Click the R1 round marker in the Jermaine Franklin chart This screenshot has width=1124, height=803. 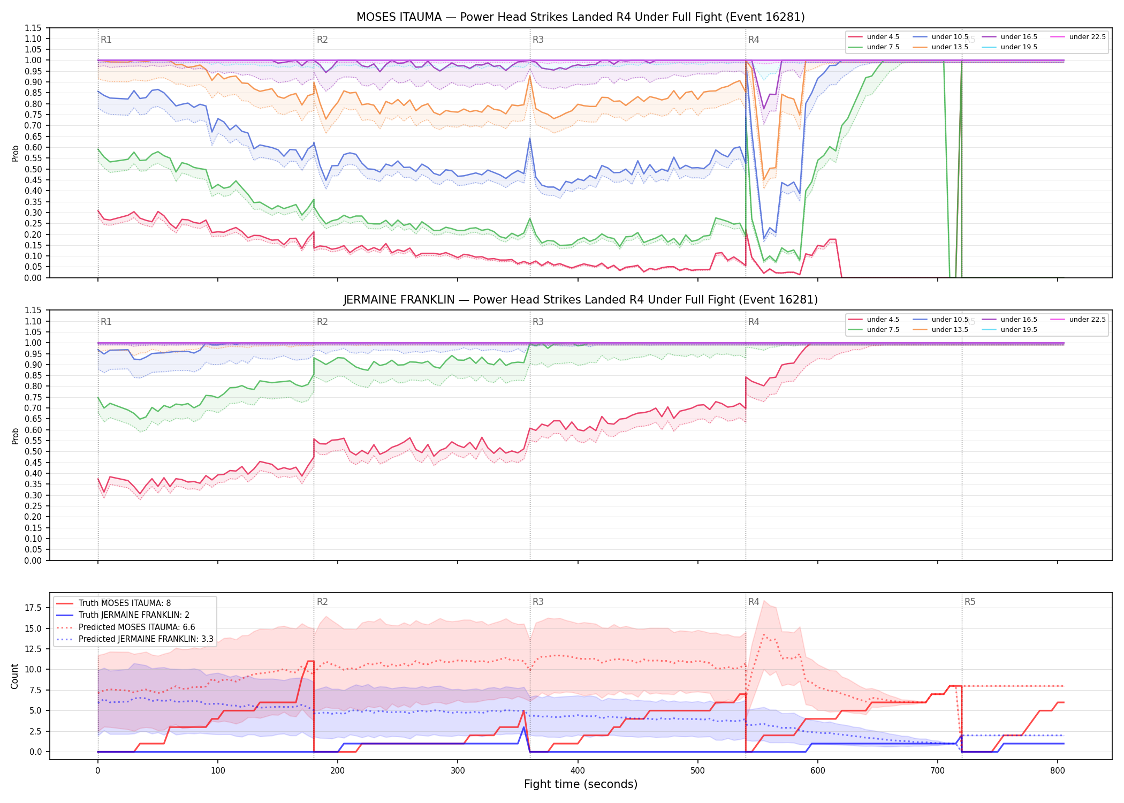[106, 322]
